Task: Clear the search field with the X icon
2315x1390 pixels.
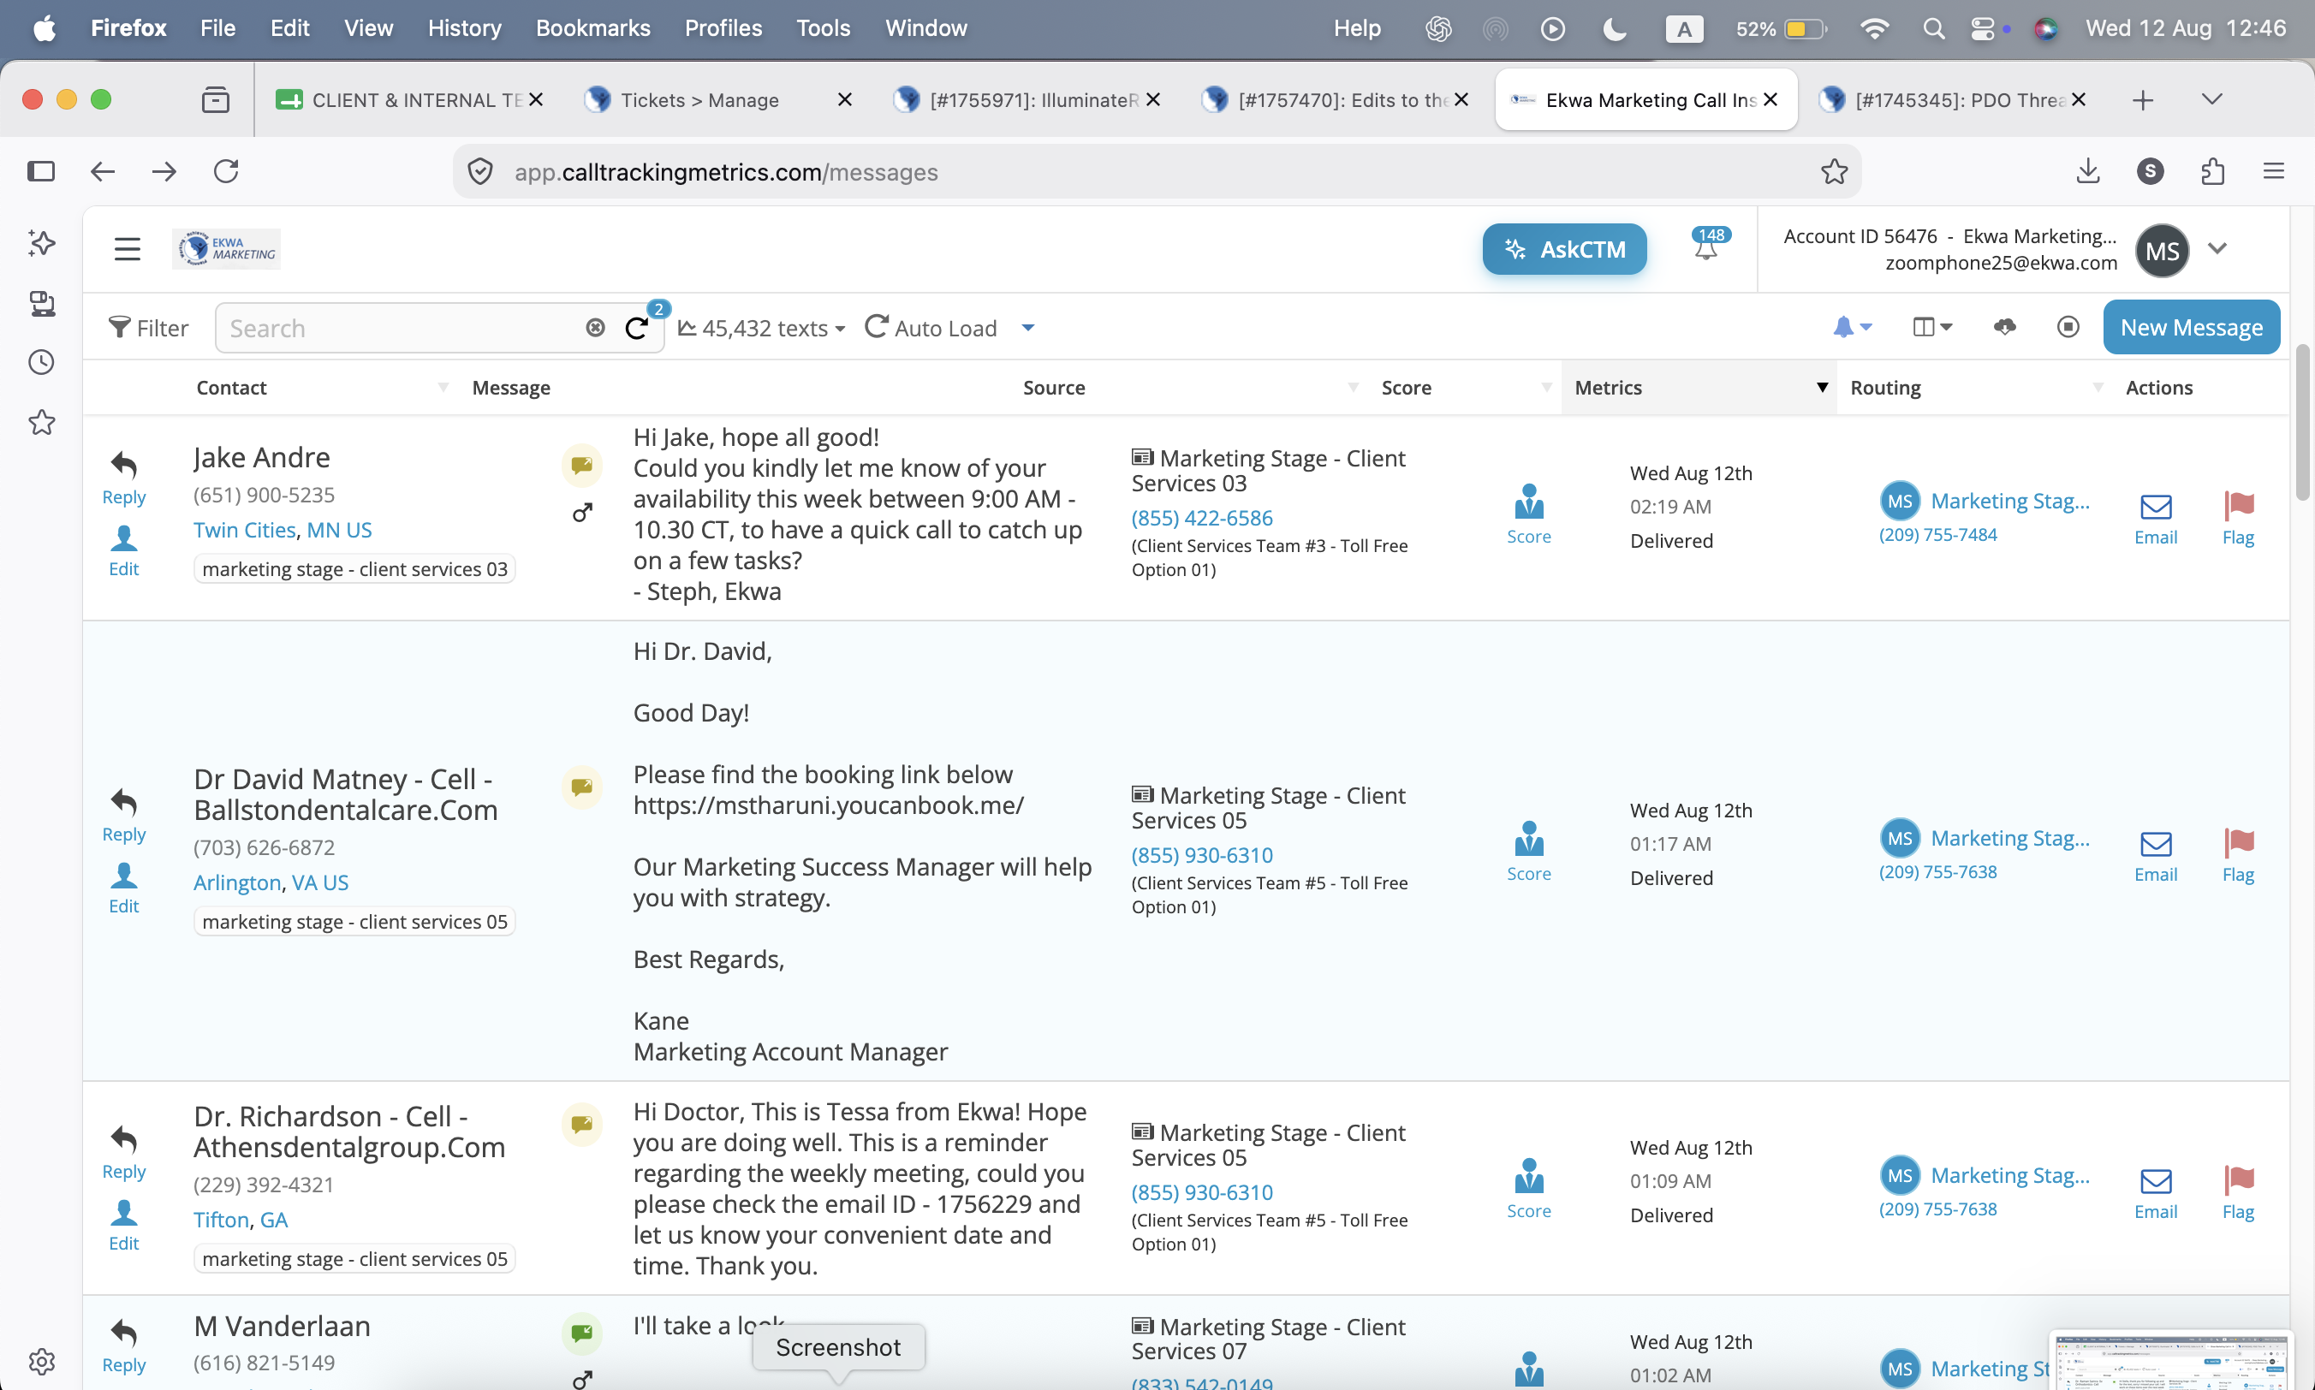Action: 595,328
